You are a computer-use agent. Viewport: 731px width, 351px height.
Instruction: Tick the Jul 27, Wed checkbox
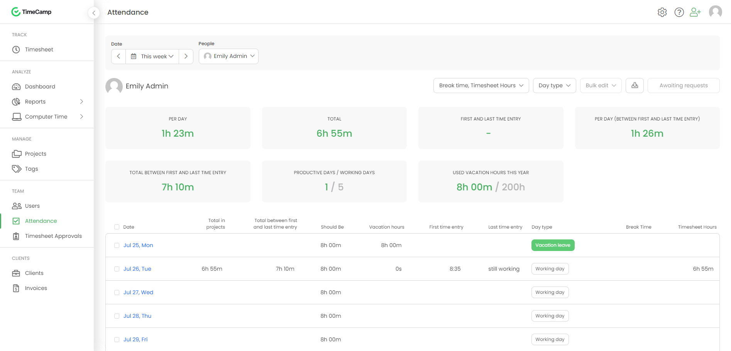[117, 293]
